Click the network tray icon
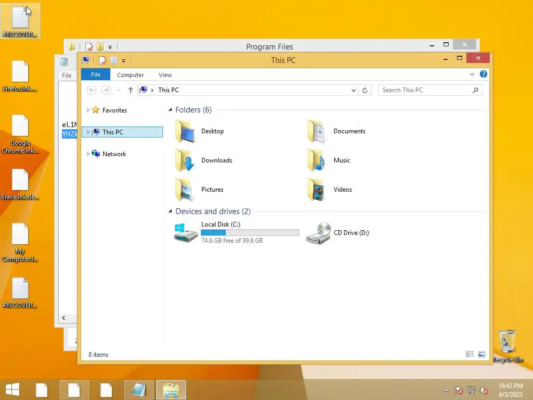This screenshot has width=533, height=400. tap(471, 390)
